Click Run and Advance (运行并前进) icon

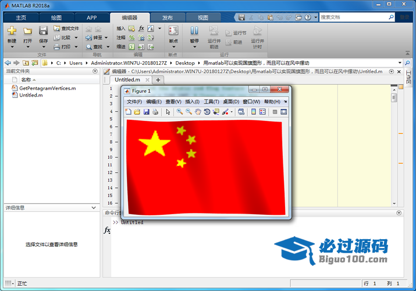point(214,31)
